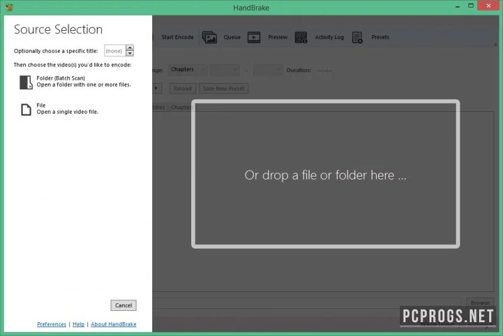The width and height of the screenshot is (503, 336).
Task: Click the Presets label in toolbar
Action: tap(380, 37)
